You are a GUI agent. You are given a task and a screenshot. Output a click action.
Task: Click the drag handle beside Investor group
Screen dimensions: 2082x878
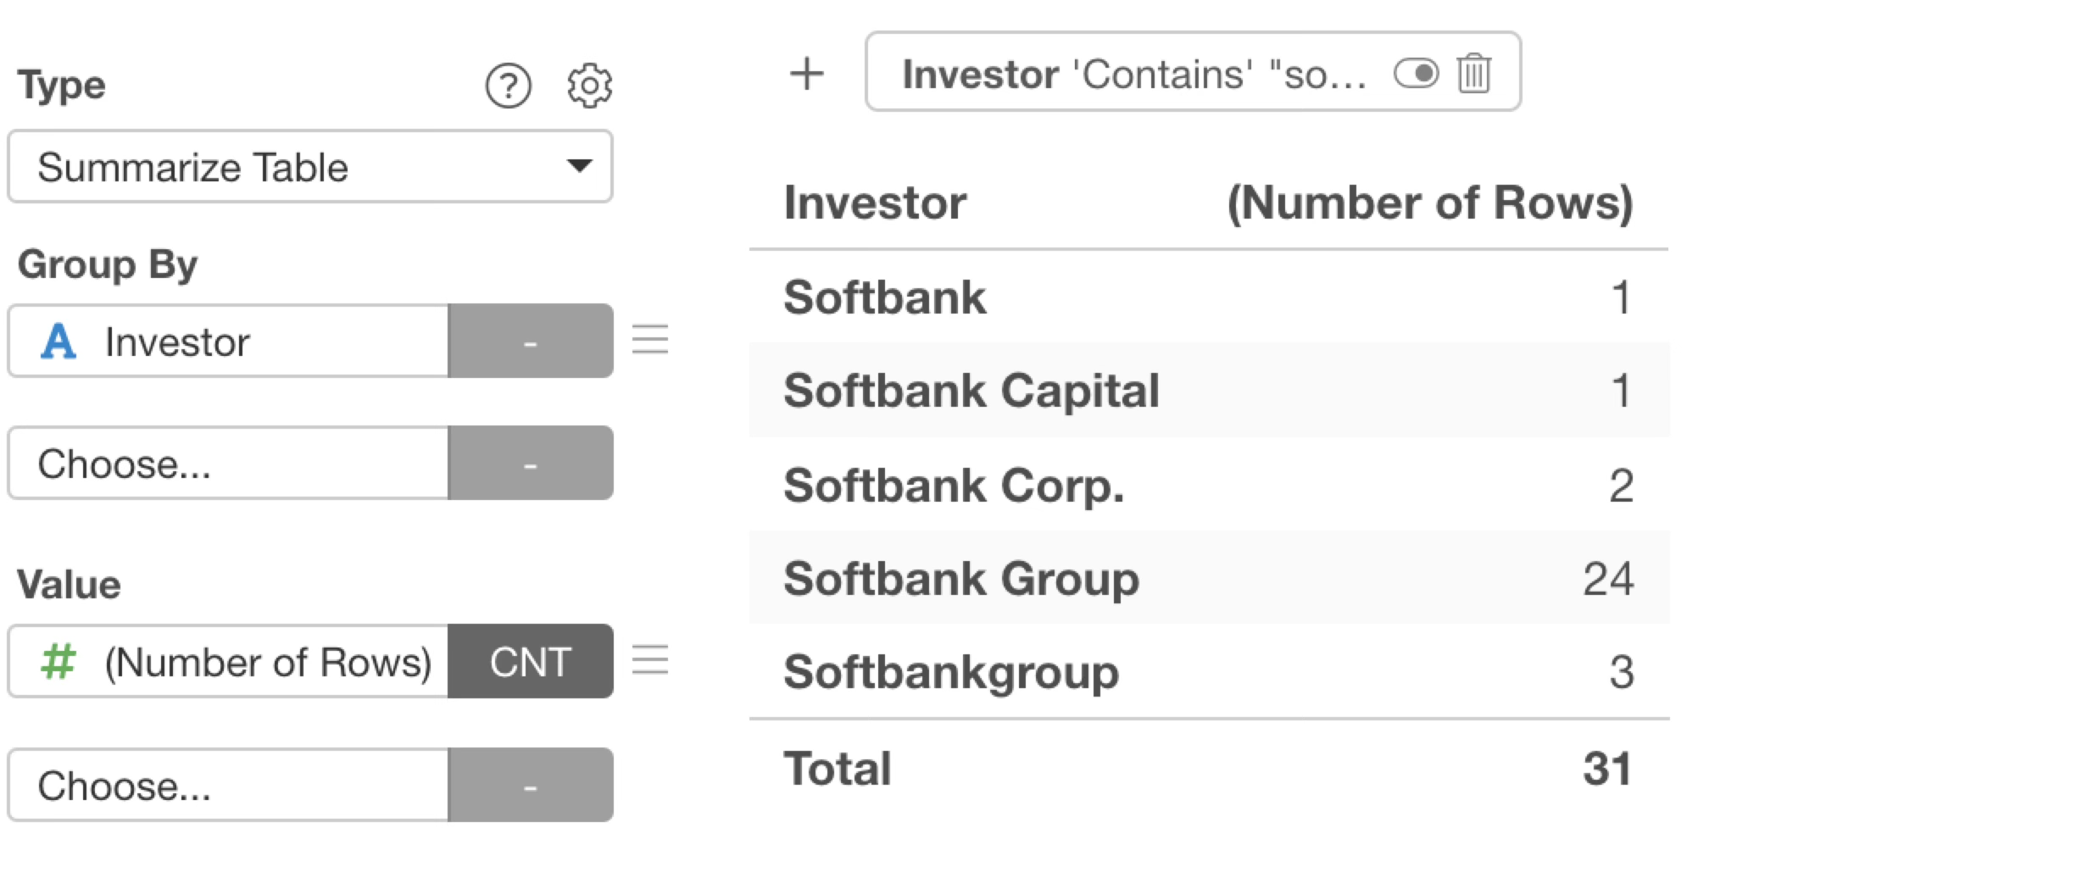[650, 340]
